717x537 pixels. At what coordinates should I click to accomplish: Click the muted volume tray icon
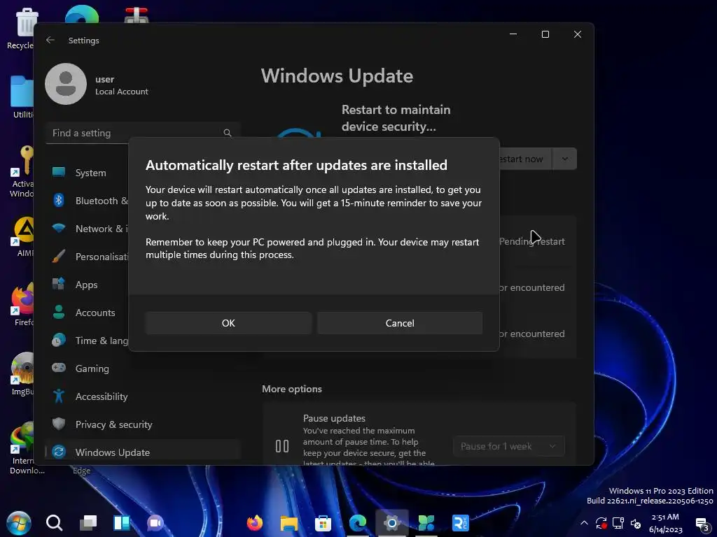pyautogui.click(x=636, y=523)
